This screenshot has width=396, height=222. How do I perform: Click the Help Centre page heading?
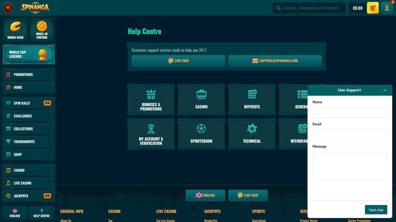(145, 32)
